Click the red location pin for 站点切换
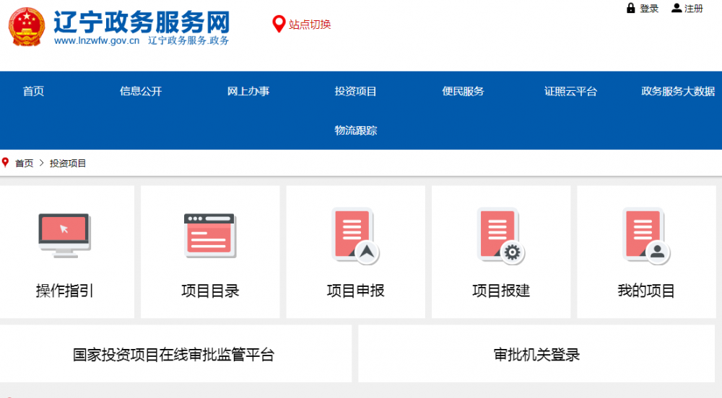Image resolution: width=722 pixels, height=398 pixels. click(x=279, y=25)
